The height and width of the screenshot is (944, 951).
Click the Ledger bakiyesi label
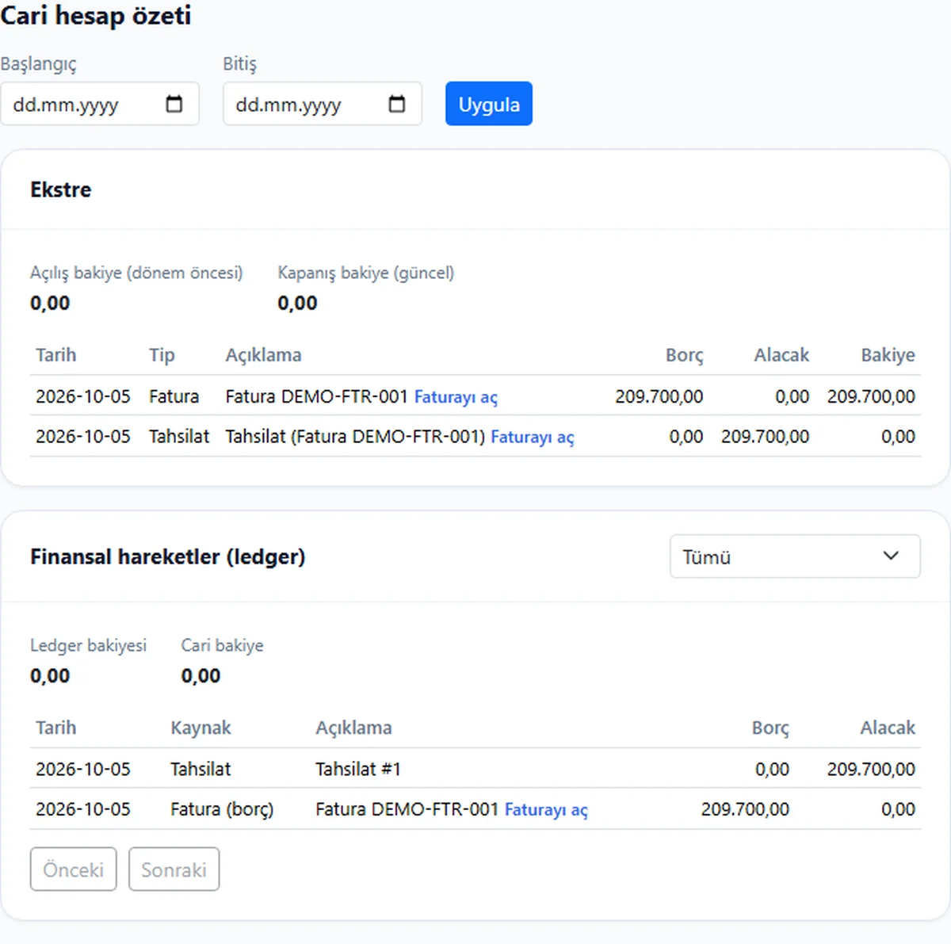pyautogui.click(x=89, y=646)
